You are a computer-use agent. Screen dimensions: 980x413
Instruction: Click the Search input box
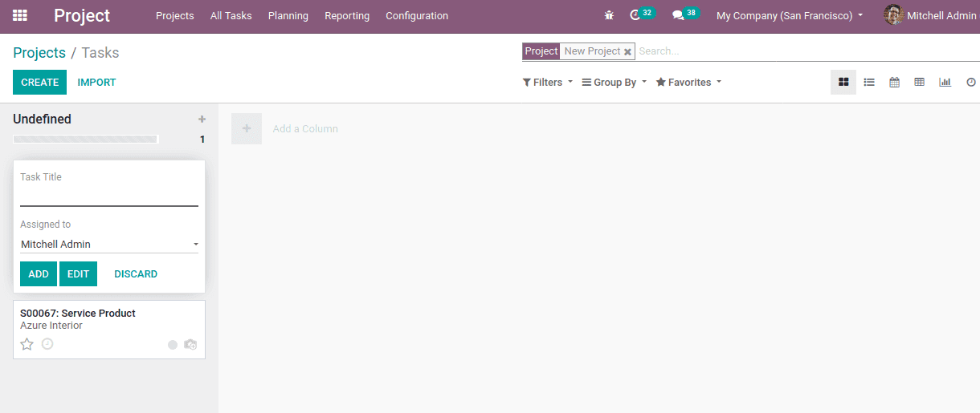[807, 51]
